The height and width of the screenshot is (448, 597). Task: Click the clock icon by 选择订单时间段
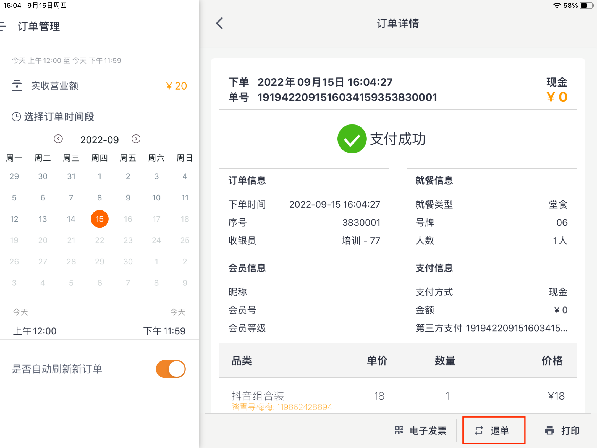16,117
